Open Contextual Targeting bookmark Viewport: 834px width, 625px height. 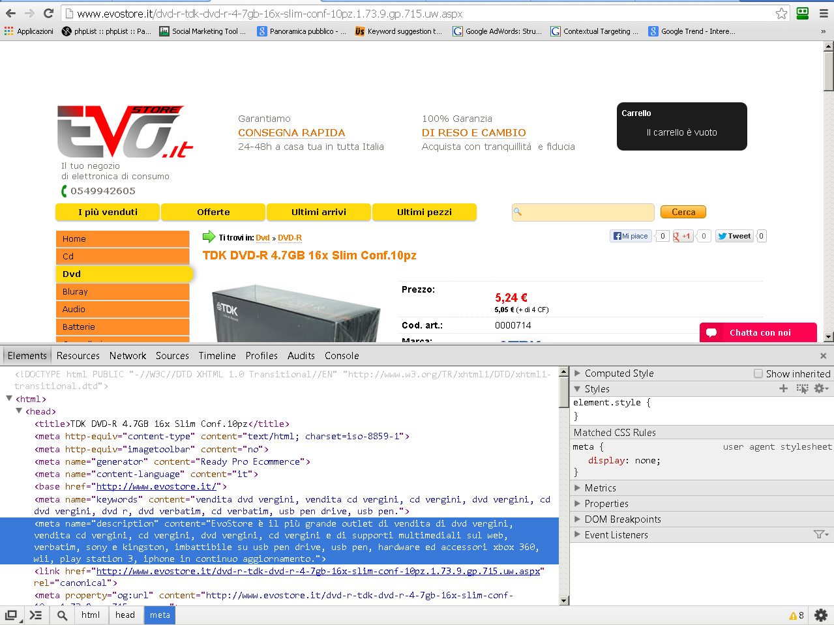(x=595, y=31)
